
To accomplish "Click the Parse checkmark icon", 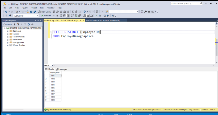I will coord(57,16).
